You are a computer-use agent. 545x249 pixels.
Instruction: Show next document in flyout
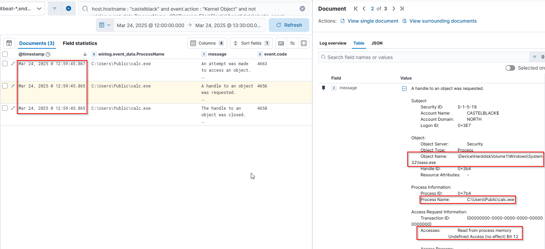(394, 9)
